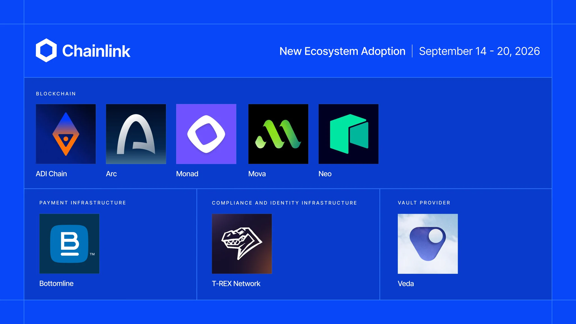Open the Monad logo tile
The width and height of the screenshot is (576, 324).
[206, 134]
